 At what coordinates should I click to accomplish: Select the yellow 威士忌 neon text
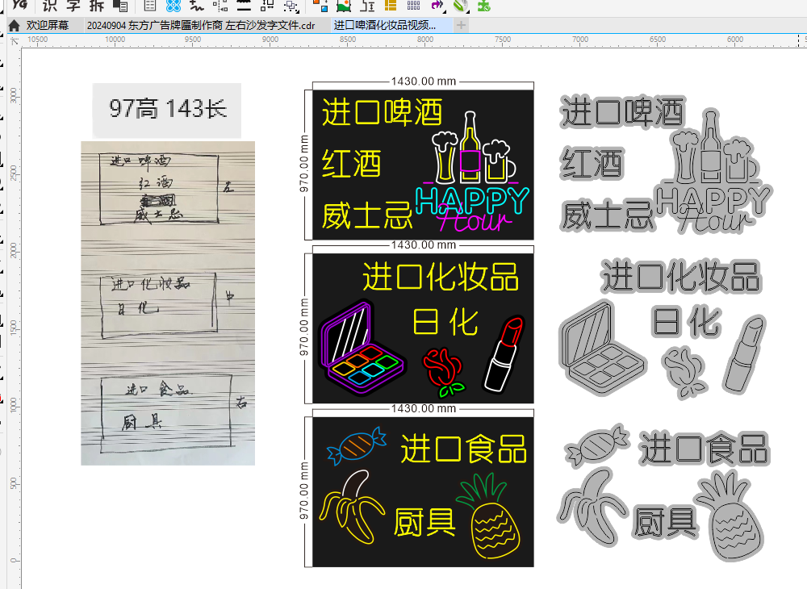click(x=367, y=215)
